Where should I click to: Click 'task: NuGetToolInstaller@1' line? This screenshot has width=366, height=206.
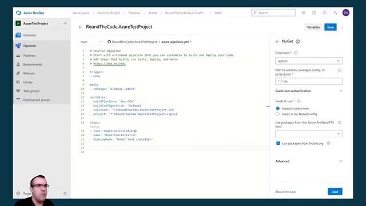(114, 131)
